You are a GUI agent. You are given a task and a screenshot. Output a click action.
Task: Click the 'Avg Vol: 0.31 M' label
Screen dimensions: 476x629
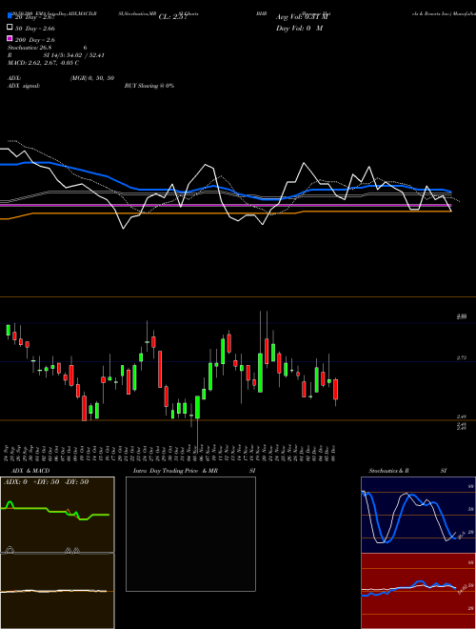302,17
